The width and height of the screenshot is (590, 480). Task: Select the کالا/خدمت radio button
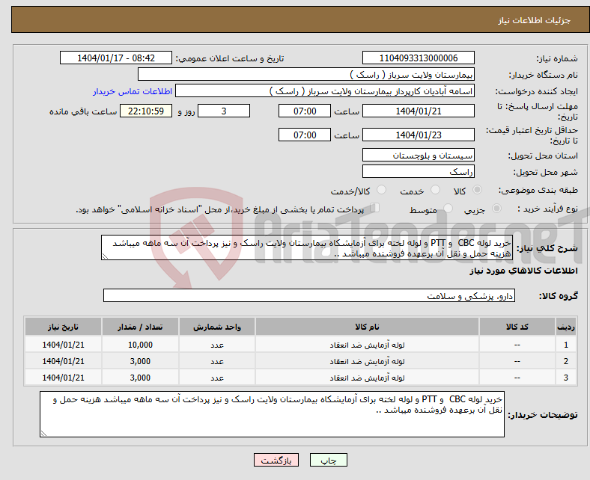point(381,190)
